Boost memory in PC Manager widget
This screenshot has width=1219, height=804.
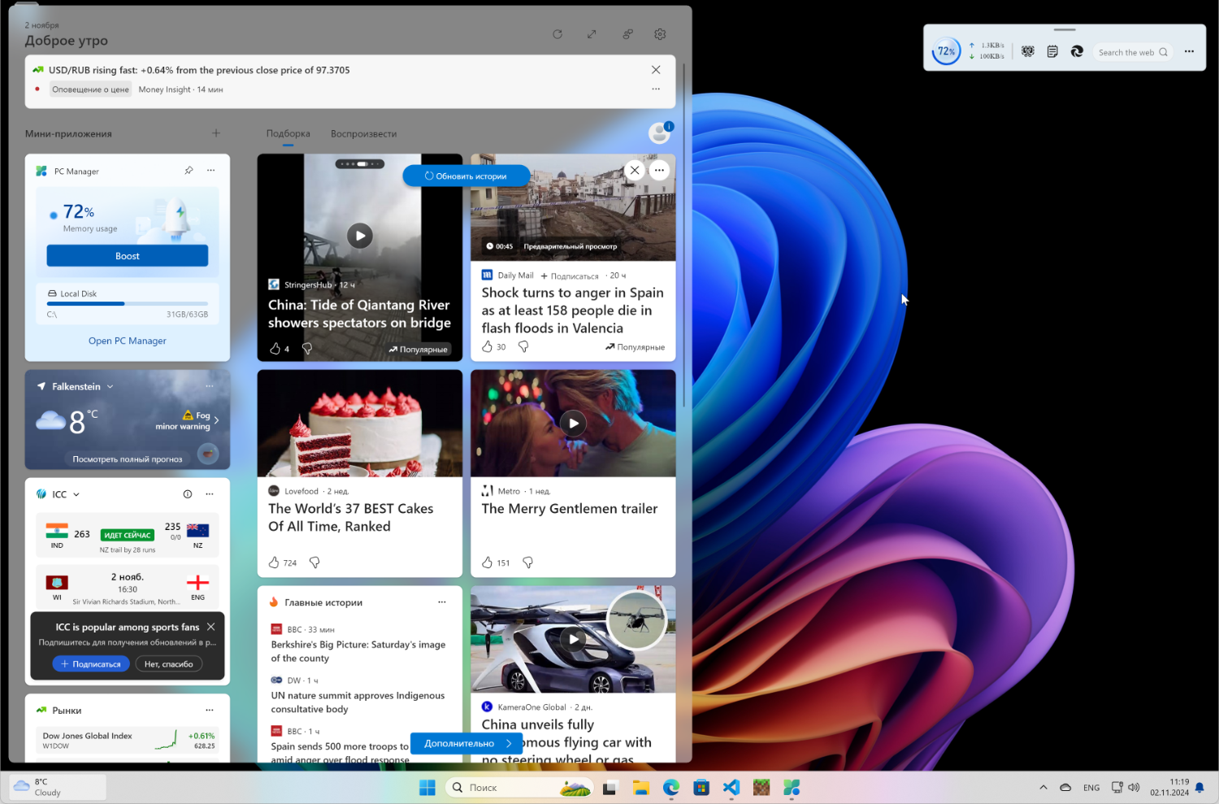128,255
